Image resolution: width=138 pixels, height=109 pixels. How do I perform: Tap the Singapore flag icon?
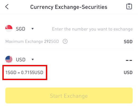[x=9, y=29]
